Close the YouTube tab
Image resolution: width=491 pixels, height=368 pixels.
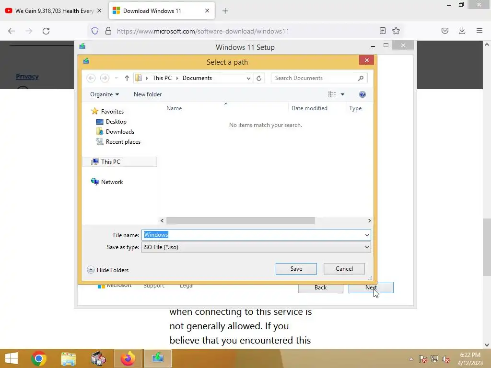point(99,11)
